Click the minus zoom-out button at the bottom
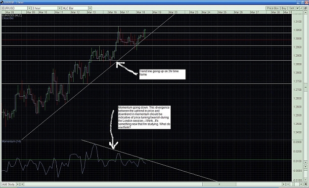309x188 pixels. 288,184
